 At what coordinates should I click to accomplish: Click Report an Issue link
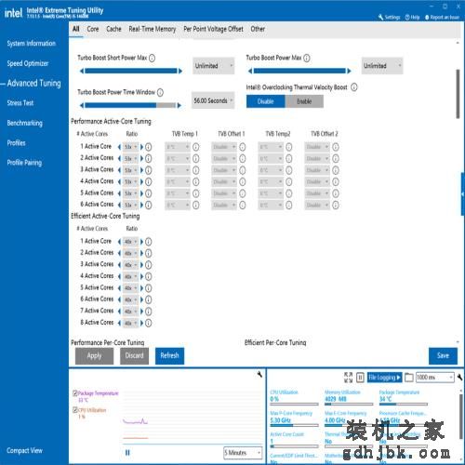click(442, 18)
